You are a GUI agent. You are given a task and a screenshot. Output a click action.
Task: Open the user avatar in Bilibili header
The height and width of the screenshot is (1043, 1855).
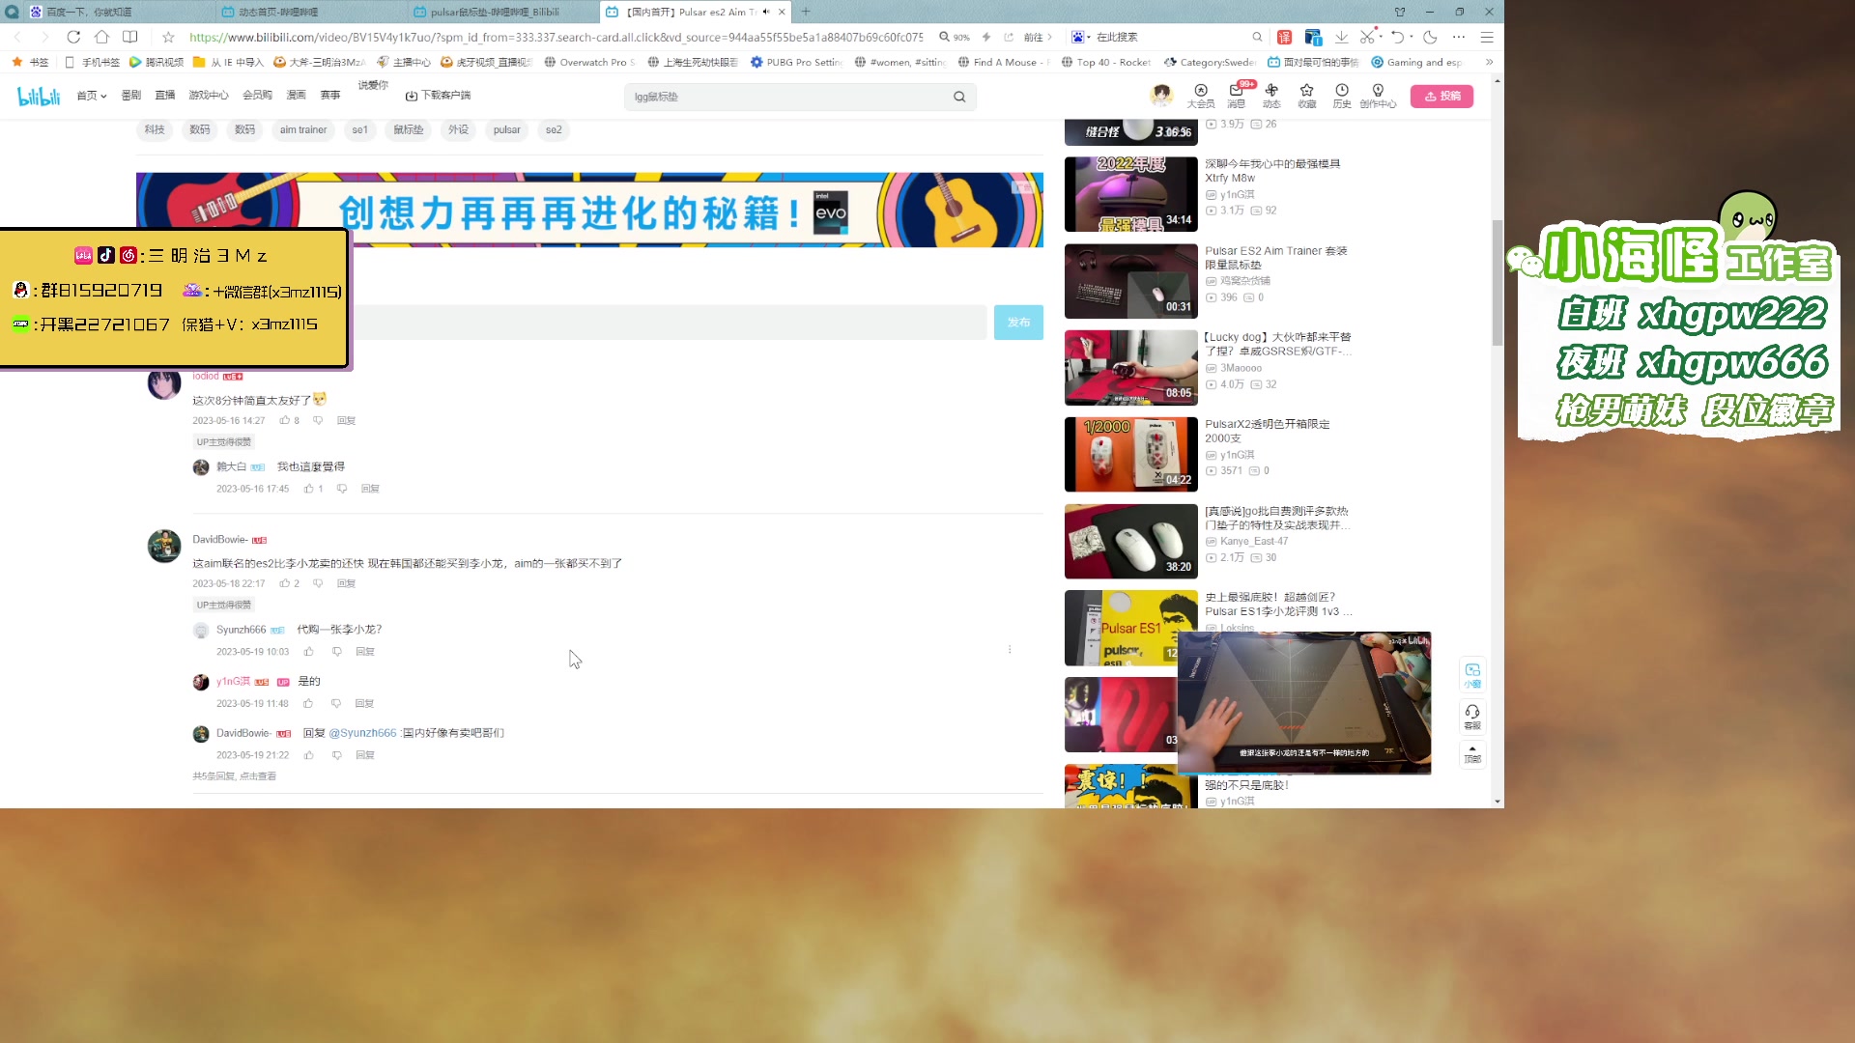point(1161,95)
